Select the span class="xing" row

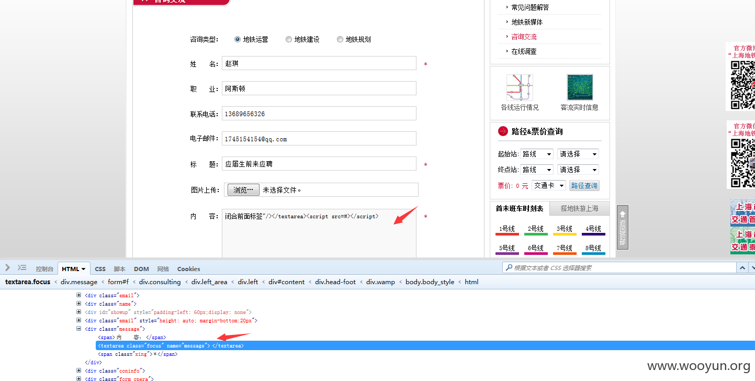tap(138, 354)
